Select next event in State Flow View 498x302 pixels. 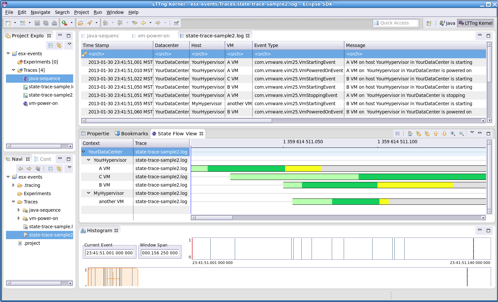[x=427, y=134]
